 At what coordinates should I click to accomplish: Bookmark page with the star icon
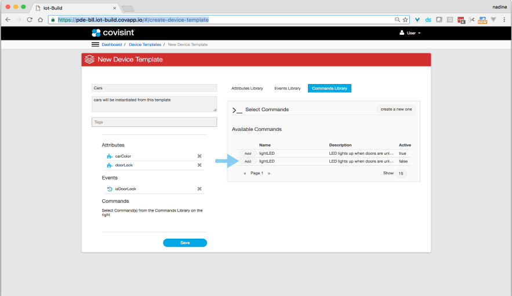coord(405,19)
